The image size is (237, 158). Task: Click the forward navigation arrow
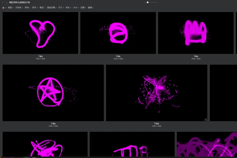7,2
